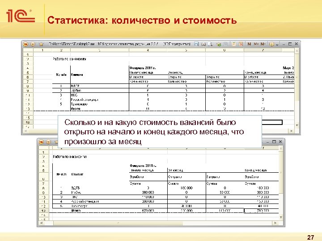Maximize the bottom spreadsheet window
This screenshot has width=322, height=241.
tap(274, 141)
